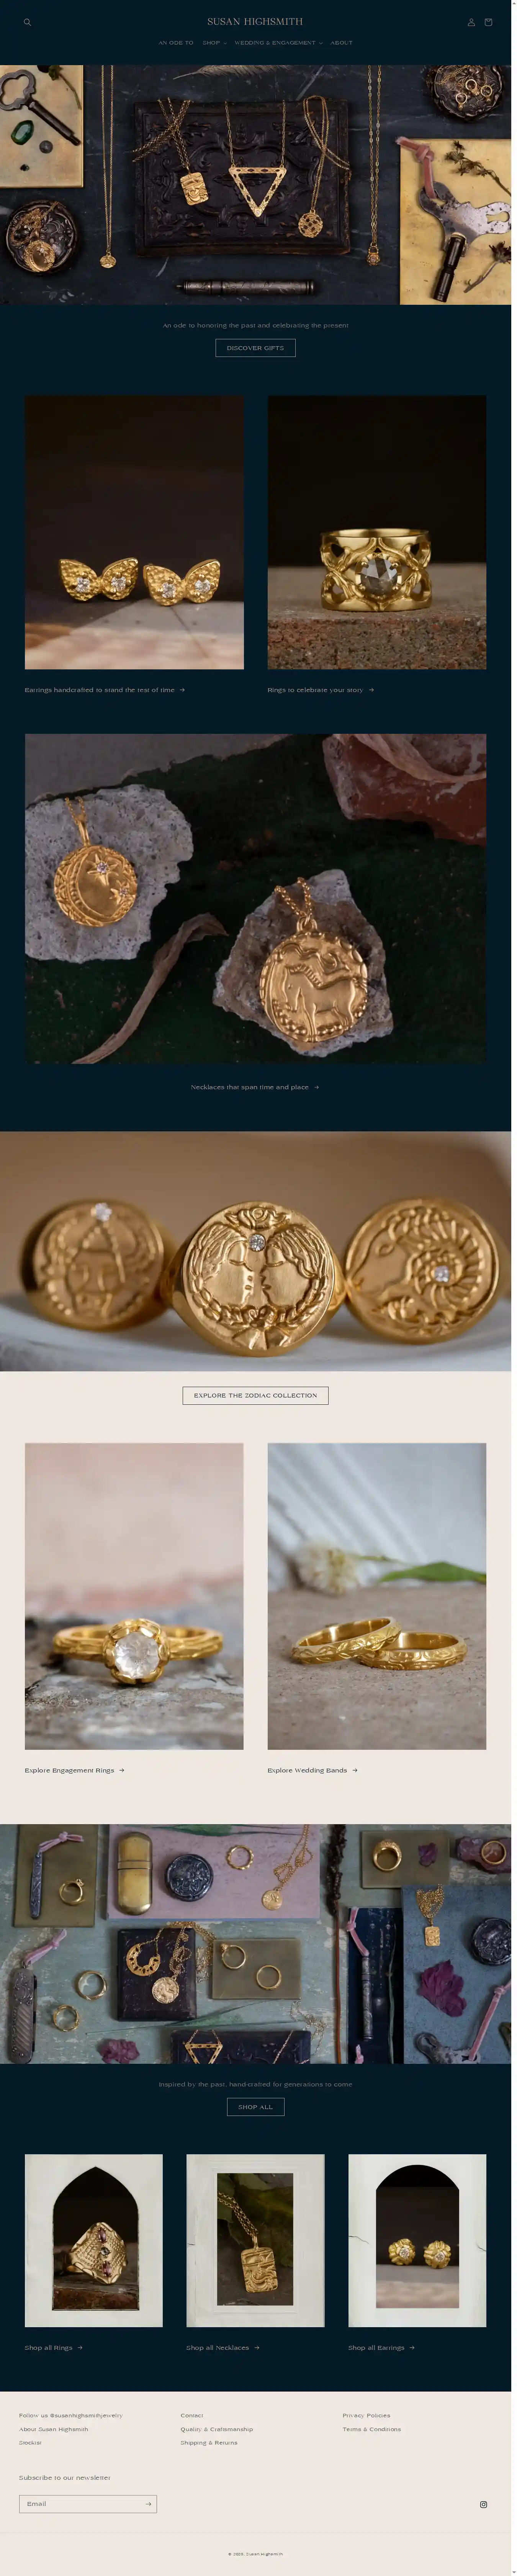Image resolution: width=517 pixels, height=2576 pixels.
Task: Click EXPLORE THE ZODIAC COLLECTION button
Action: [x=255, y=1395]
